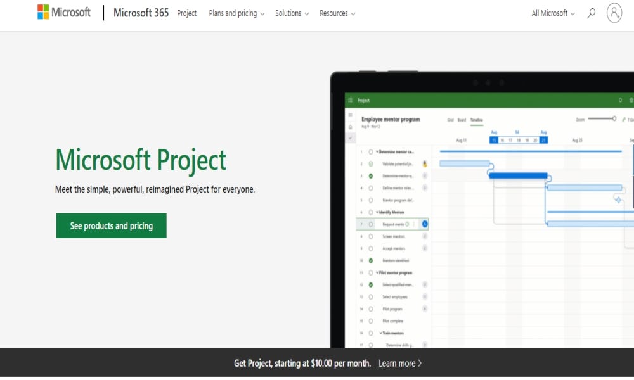Viewport: 634px width, 380px height.
Task: Open the Solutions menu
Action: 292,13
